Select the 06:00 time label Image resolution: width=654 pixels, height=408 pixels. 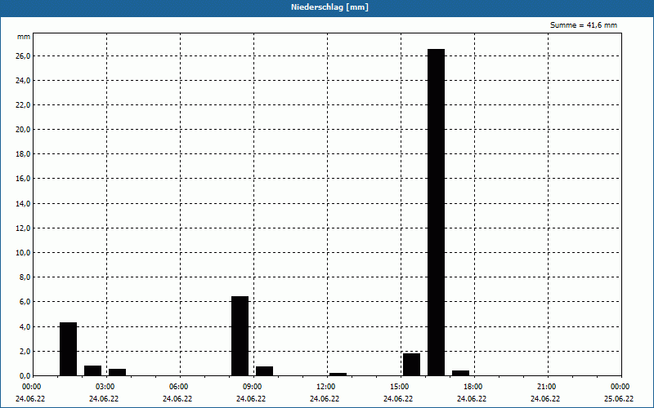[x=178, y=387]
